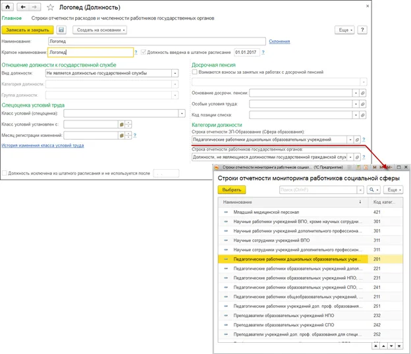
Task: Show hint for ЗП-Образование report line
Action: tap(364, 139)
